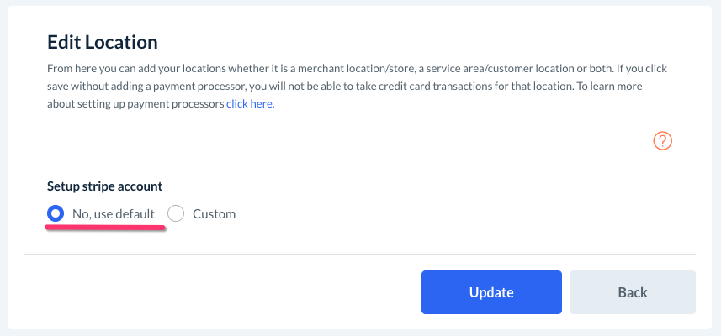The height and width of the screenshot is (336, 721).
Task: Click the location description paragraph text
Action: (337, 86)
